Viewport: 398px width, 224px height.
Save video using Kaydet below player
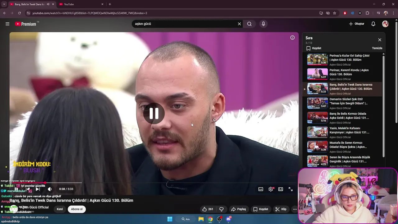pyautogui.click(x=261, y=209)
